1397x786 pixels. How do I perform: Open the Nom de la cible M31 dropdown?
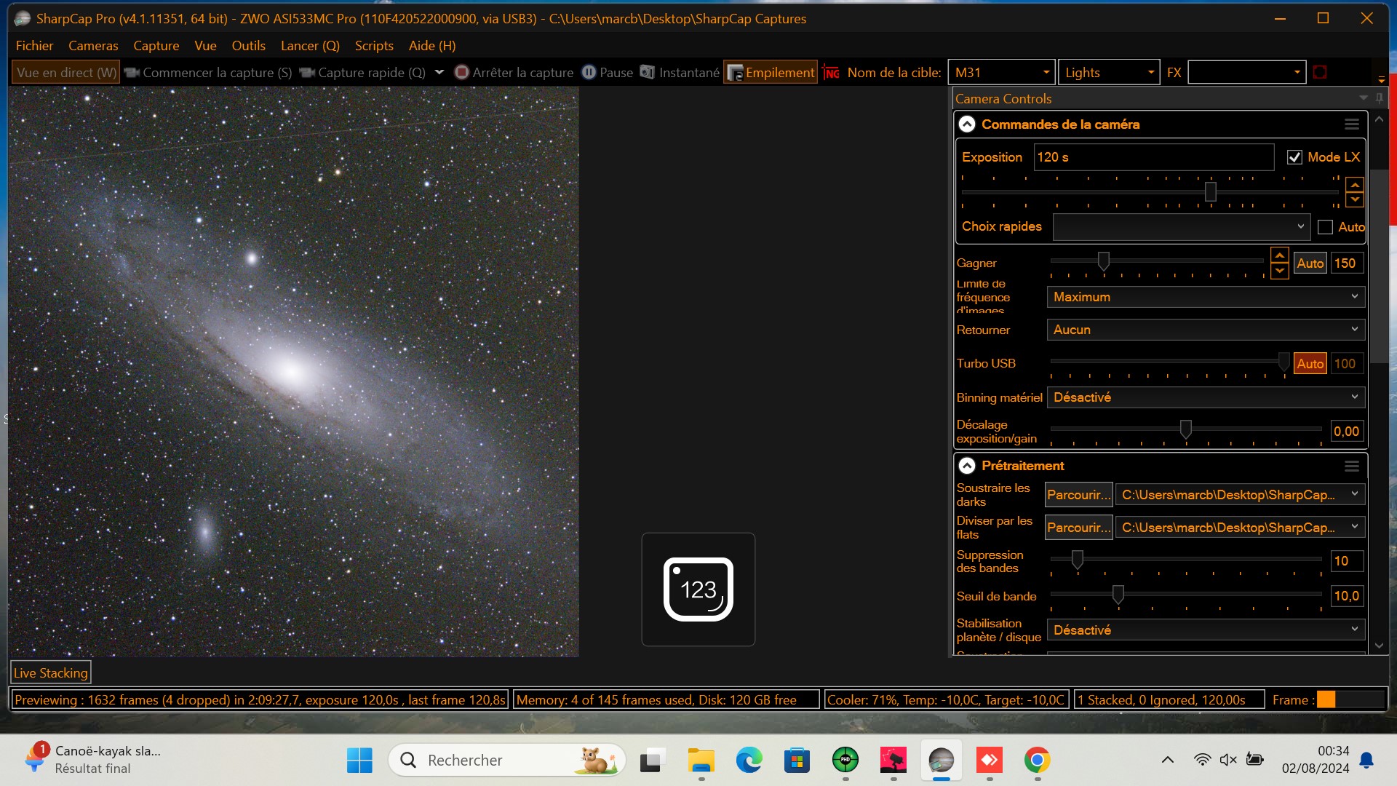click(1002, 72)
